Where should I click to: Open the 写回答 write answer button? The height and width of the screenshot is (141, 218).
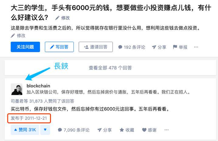(59, 47)
